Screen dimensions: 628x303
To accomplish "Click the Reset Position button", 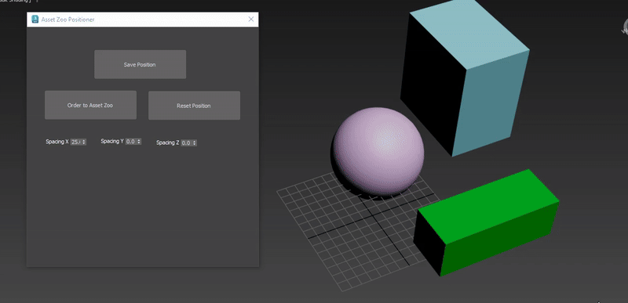I will click(x=194, y=106).
